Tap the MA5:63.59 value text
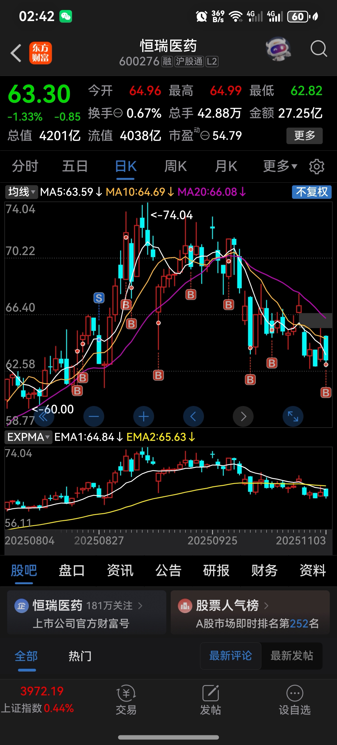 point(71,192)
